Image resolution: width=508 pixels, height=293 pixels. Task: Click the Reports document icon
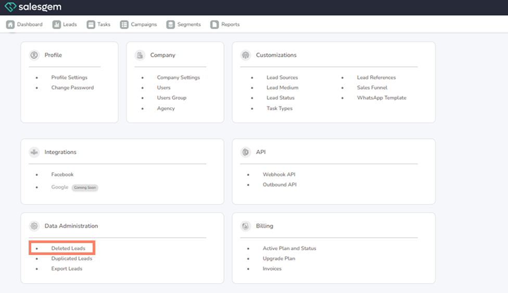(x=214, y=24)
